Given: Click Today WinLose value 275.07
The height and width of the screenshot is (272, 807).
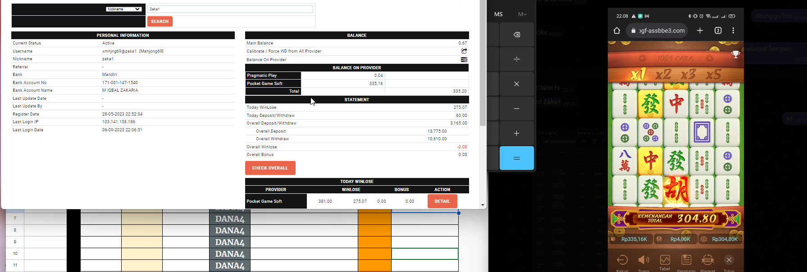Looking at the screenshot, I should (x=460, y=107).
